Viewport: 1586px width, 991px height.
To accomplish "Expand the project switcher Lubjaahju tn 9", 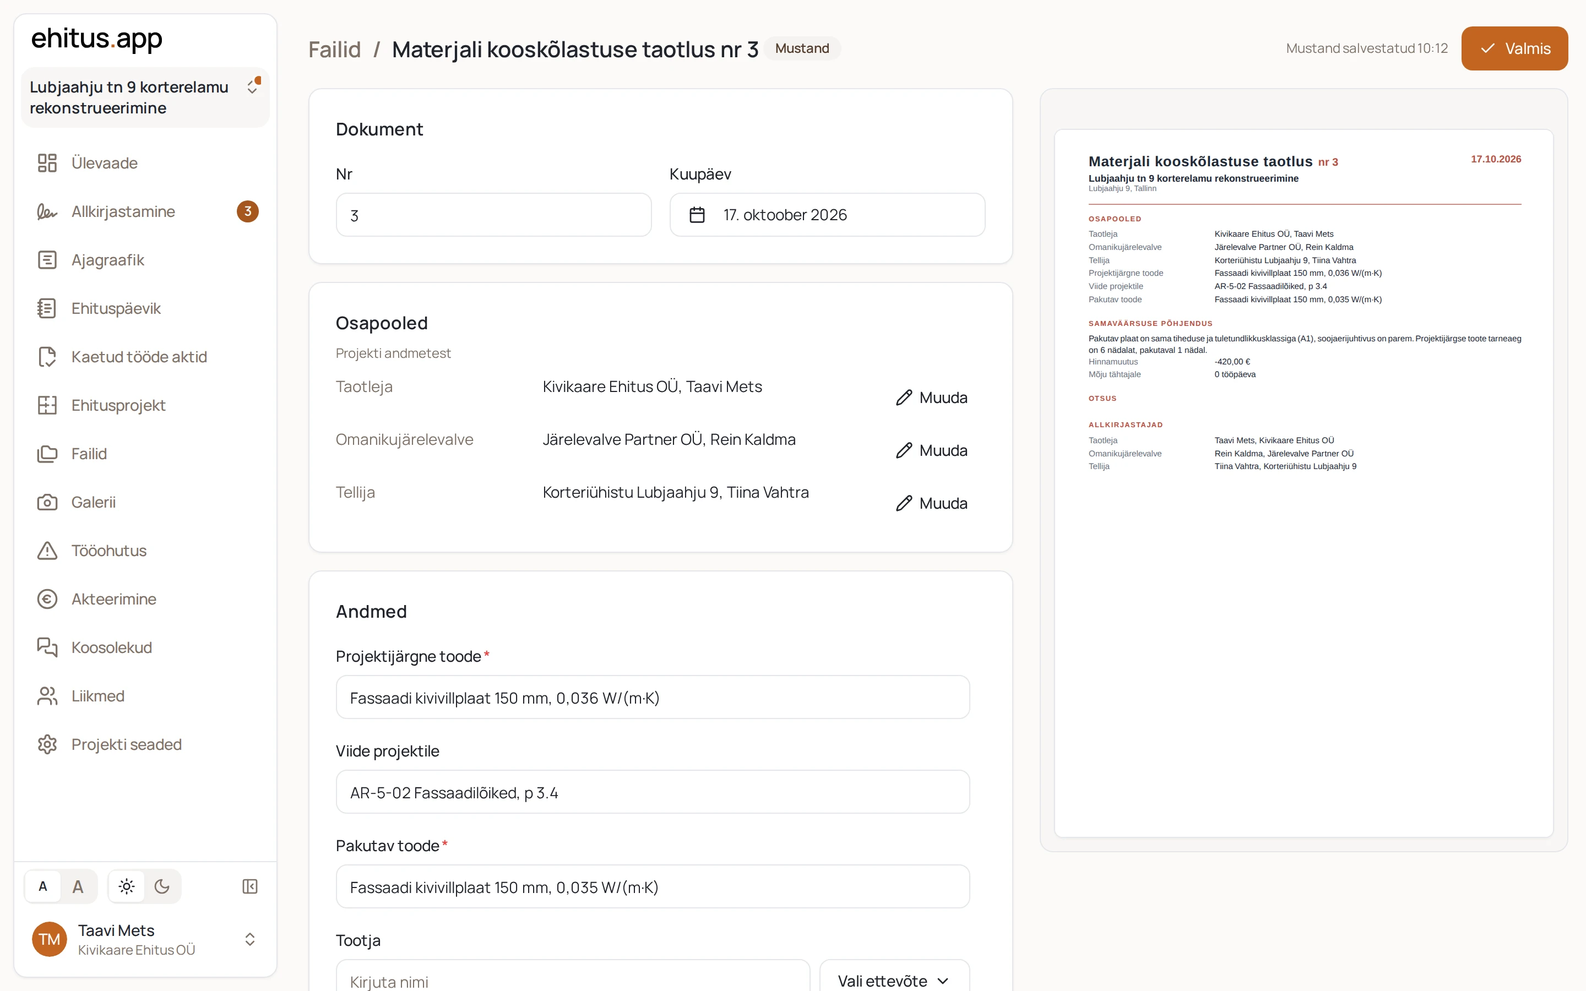I will click(145, 97).
